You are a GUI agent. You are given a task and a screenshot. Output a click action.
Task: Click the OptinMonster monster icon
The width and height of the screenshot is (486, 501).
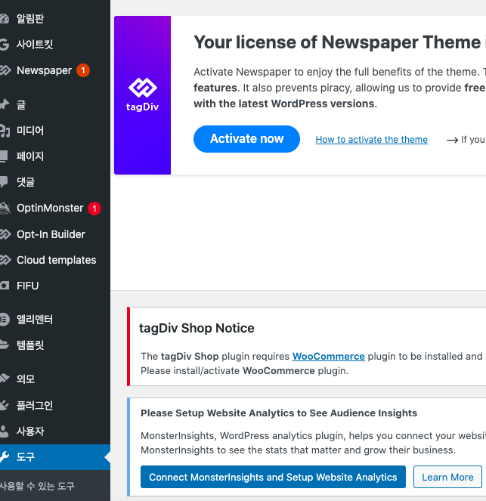pos(5,208)
